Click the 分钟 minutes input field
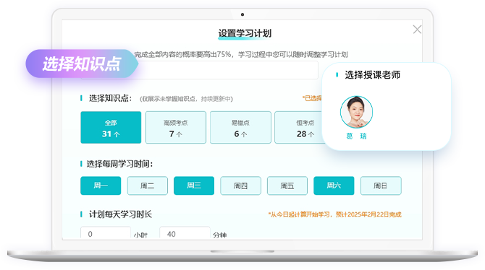The image size is (485, 270). coord(185,233)
